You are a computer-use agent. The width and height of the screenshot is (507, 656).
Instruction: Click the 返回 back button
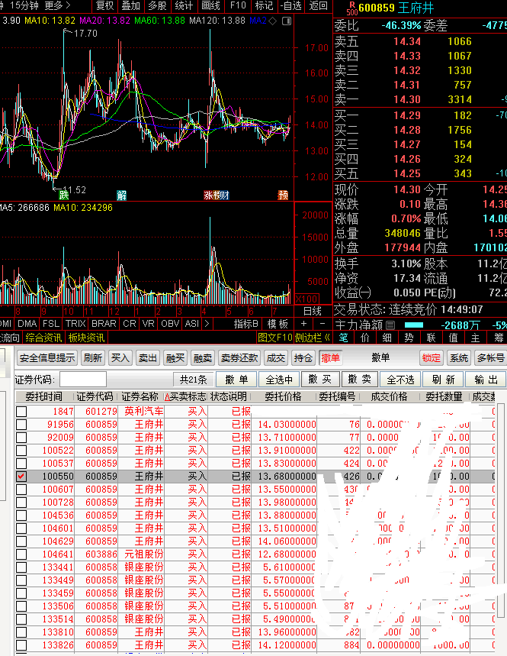pos(318,5)
